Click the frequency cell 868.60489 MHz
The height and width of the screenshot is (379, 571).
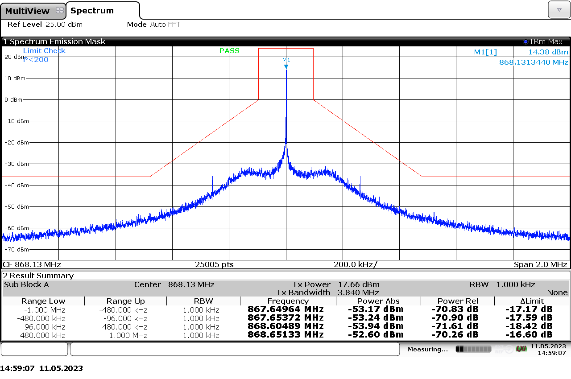[285, 326]
